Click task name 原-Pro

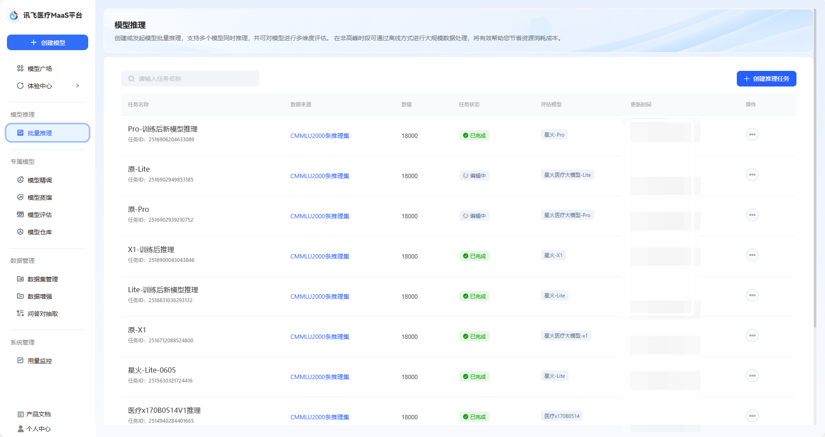coord(138,209)
